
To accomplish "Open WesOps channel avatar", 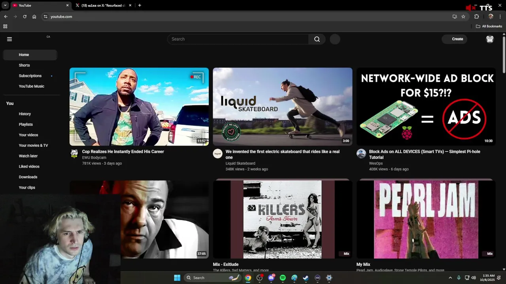I will 361,154.
